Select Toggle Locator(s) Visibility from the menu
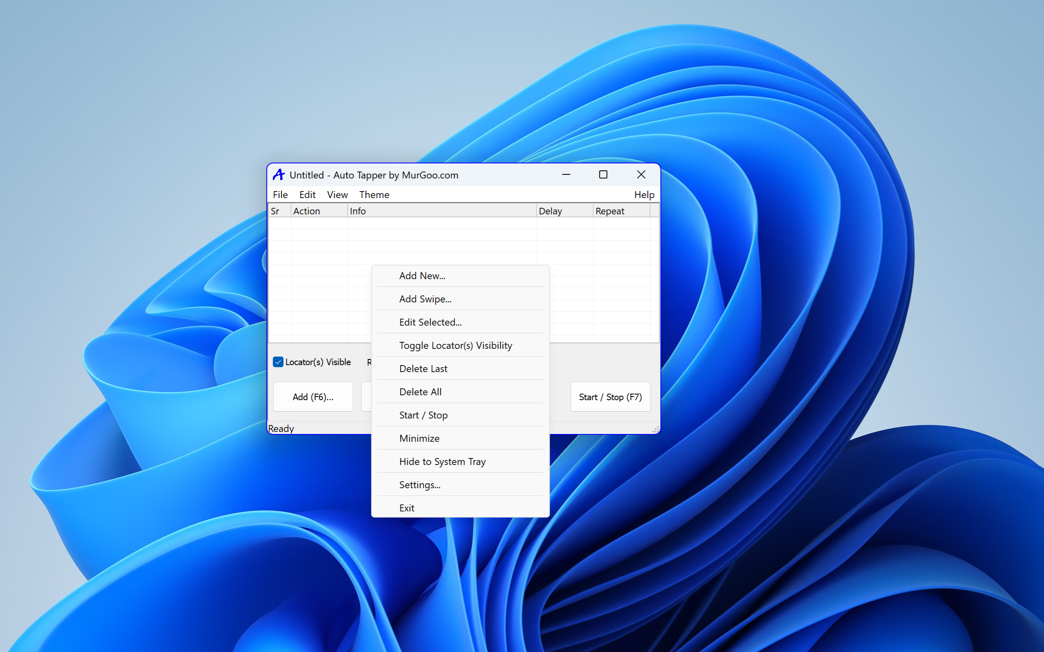Image resolution: width=1044 pixels, height=652 pixels. [x=455, y=345]
